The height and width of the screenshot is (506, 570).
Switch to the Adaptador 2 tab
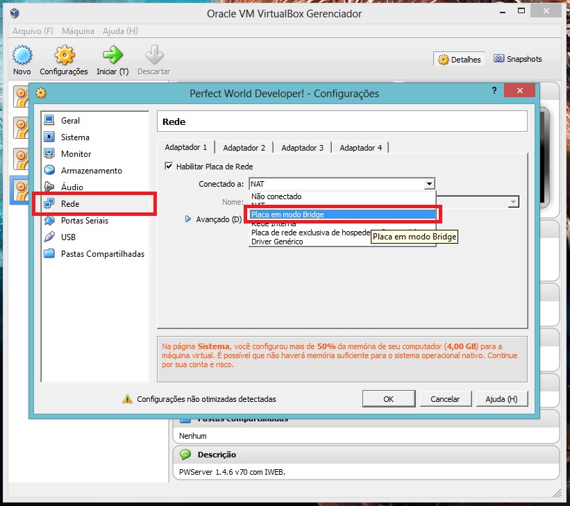click(x=244, y=148)
